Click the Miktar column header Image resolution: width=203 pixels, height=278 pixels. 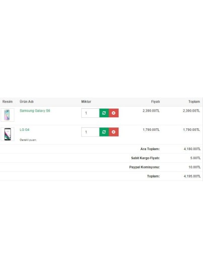coord(86,102)
